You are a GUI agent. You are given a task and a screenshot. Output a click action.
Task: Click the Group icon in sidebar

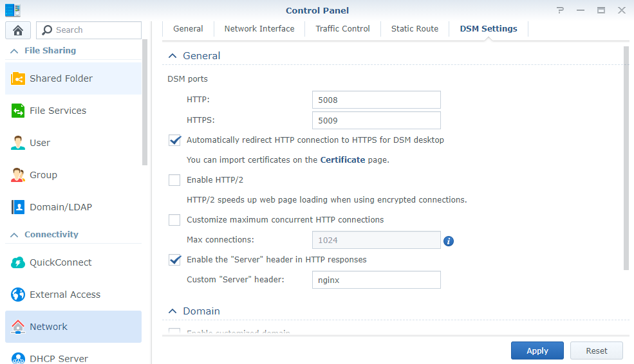click(x=18, y=175)
